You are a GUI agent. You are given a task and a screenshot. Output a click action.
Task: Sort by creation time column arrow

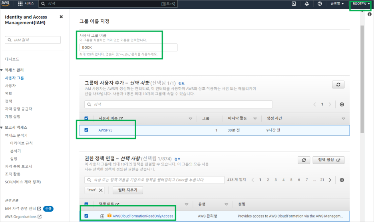point(344,118)
